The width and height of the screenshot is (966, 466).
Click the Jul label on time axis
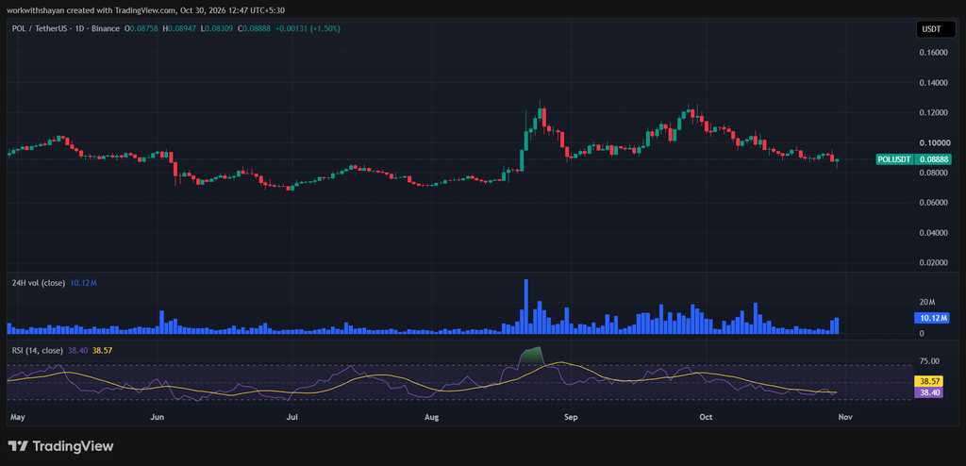click(x=292, y=417)
